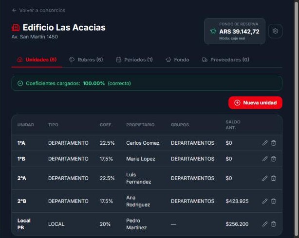Go back via Volver a consorcios

coord(38,10)
